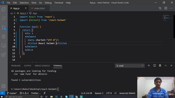This screenshot has height=98, width=175.
Task: Open File Explorer from the taskbar
Action: point(51,97)
